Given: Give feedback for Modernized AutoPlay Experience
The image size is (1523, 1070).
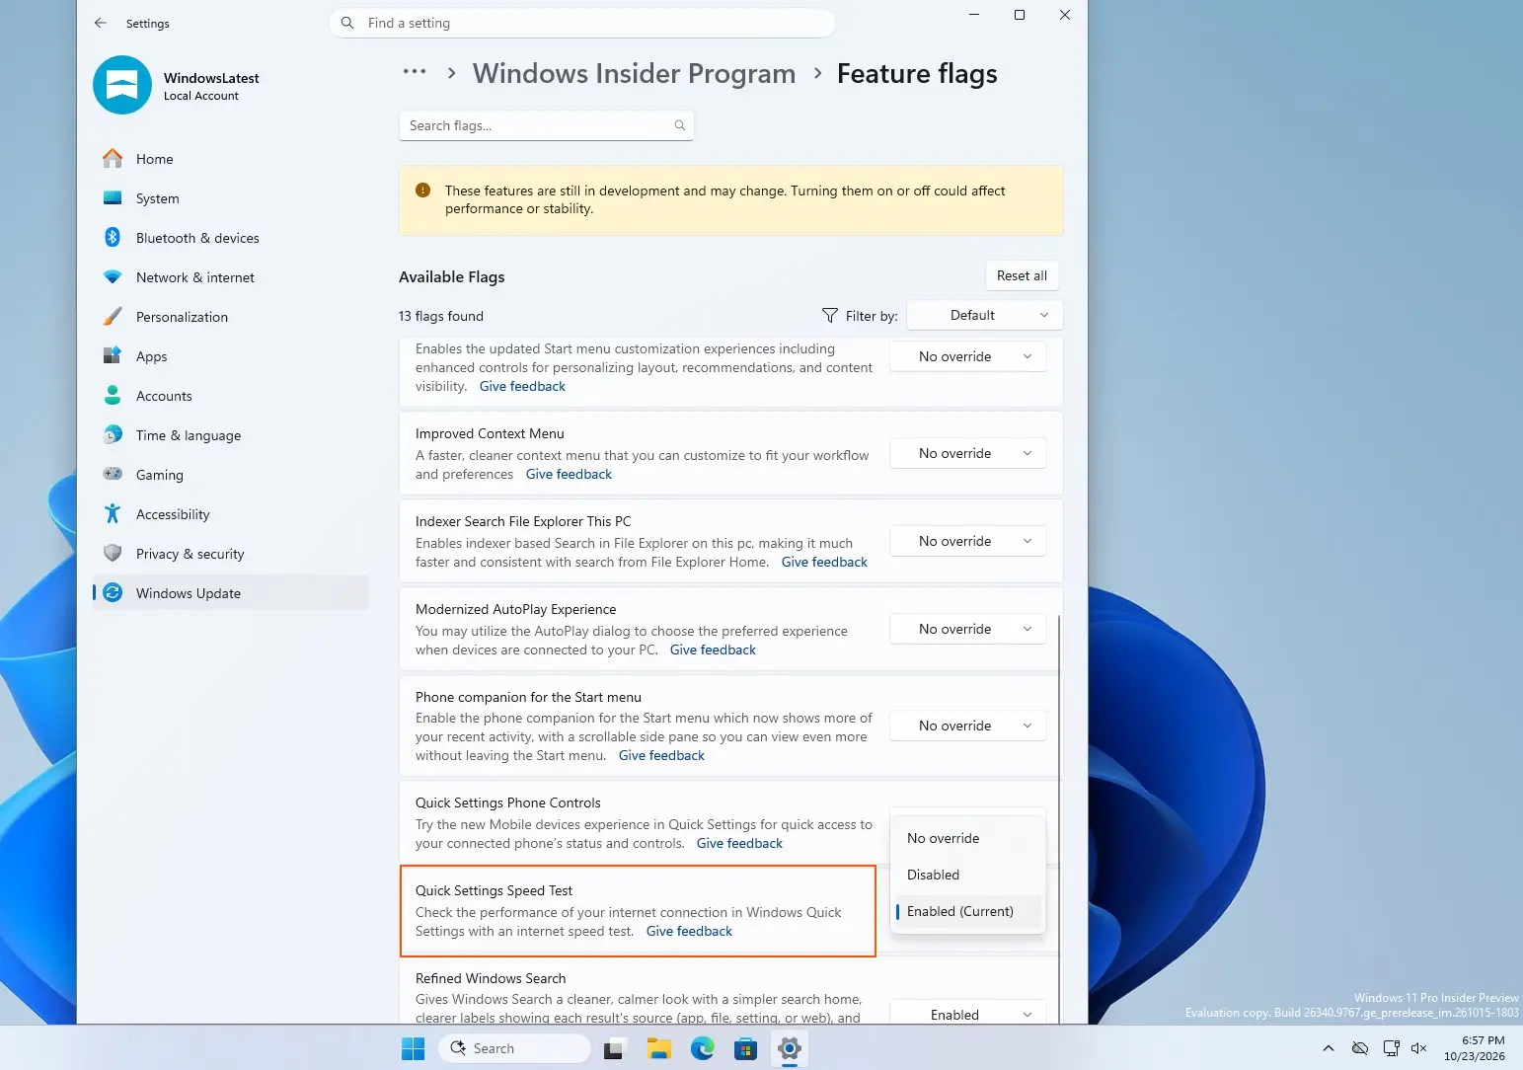Looking at the screenshot, I should coord(713,650).
